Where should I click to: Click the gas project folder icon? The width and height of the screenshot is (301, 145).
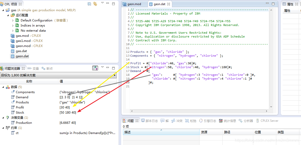(8, 10)
